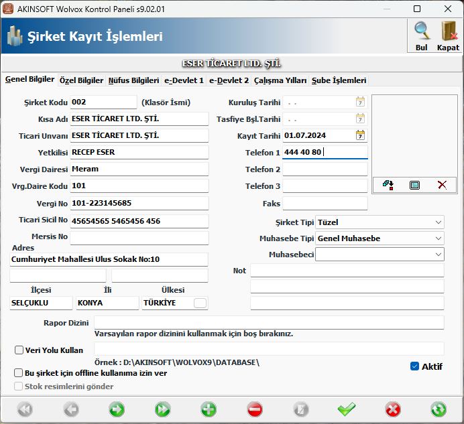The width and height of the screenshot is (464, 424).
Task: Jump to last record green arrow
Action: [163, 409]
